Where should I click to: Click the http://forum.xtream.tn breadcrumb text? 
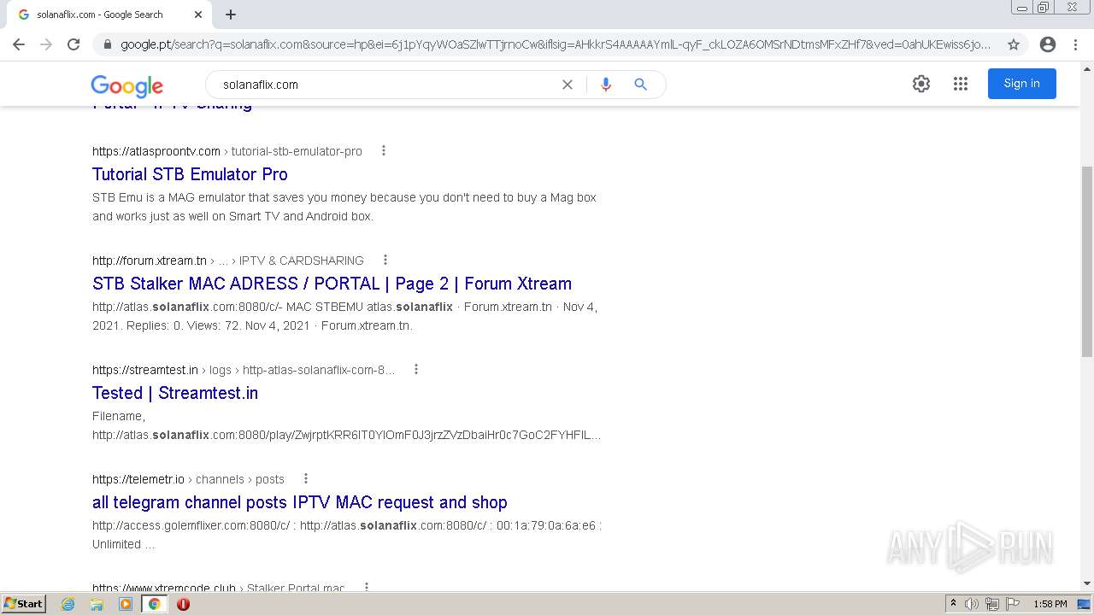pos(150,261)
